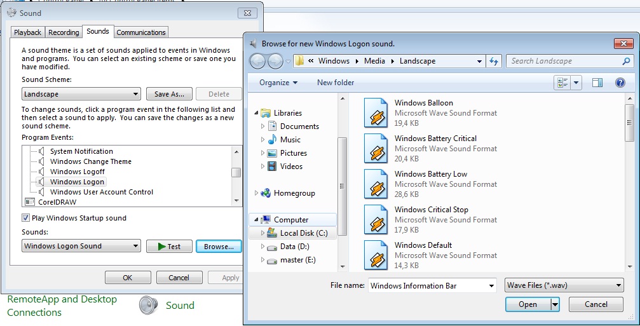Click the speaker icon beside Windows Logon event
Screen dimensions: 640x326
[41, 182]
